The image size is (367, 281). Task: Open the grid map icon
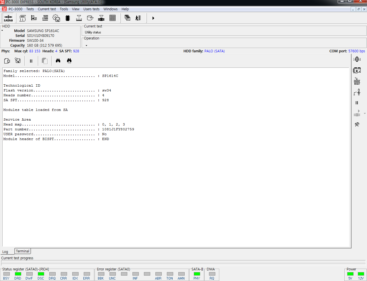[112, 18]
